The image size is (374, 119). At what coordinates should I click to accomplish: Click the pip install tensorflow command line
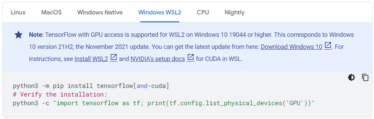tap(91, 86)
